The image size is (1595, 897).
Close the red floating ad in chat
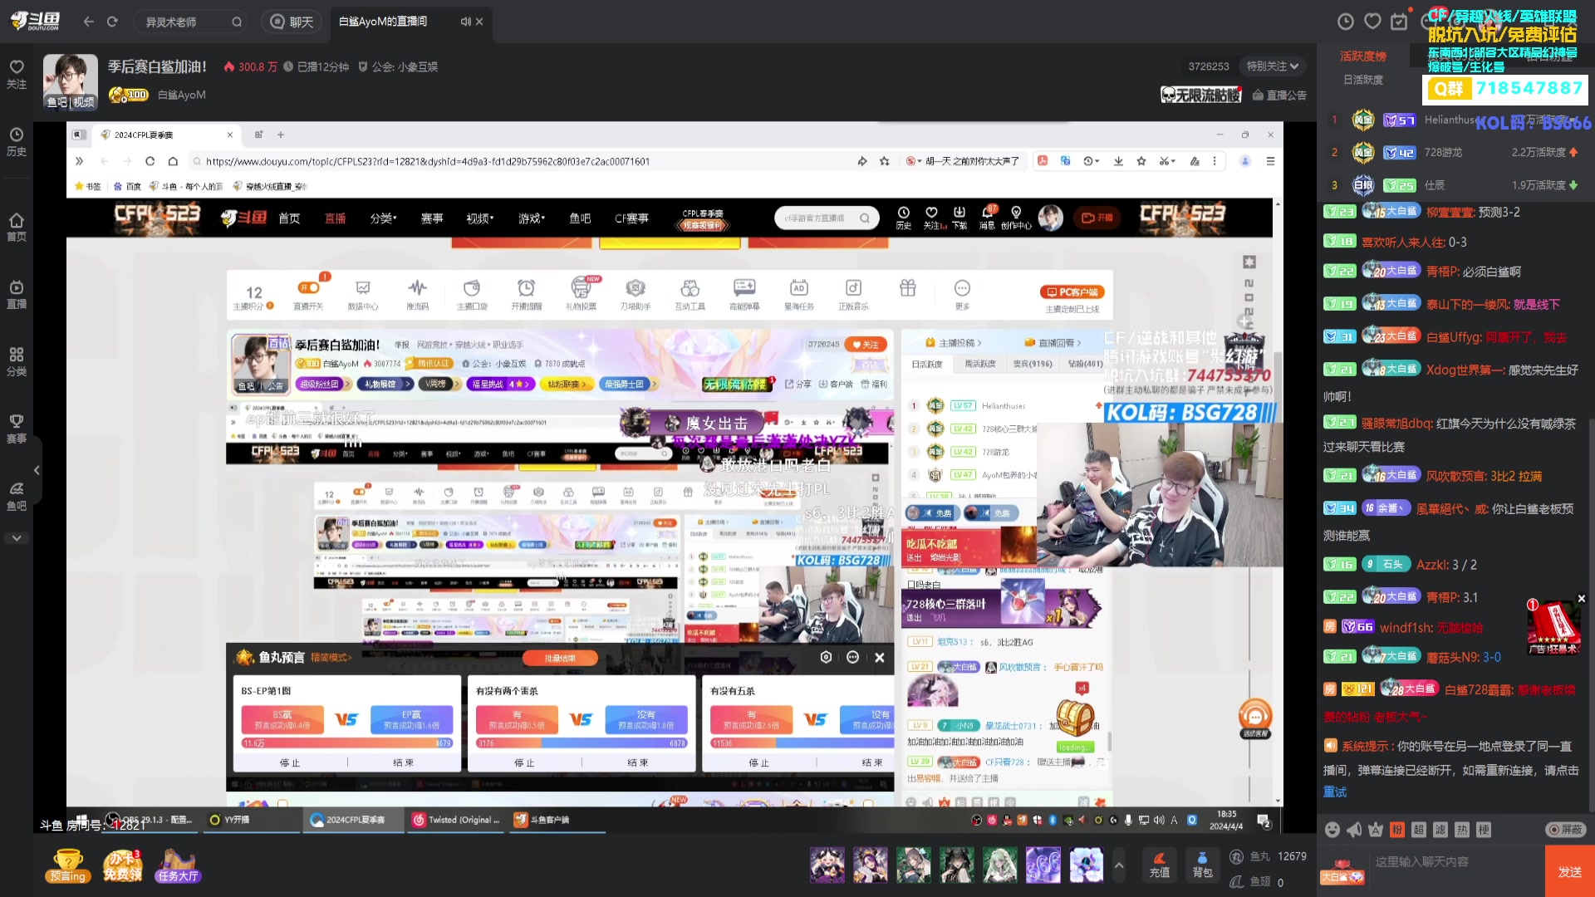(1581, 599)
